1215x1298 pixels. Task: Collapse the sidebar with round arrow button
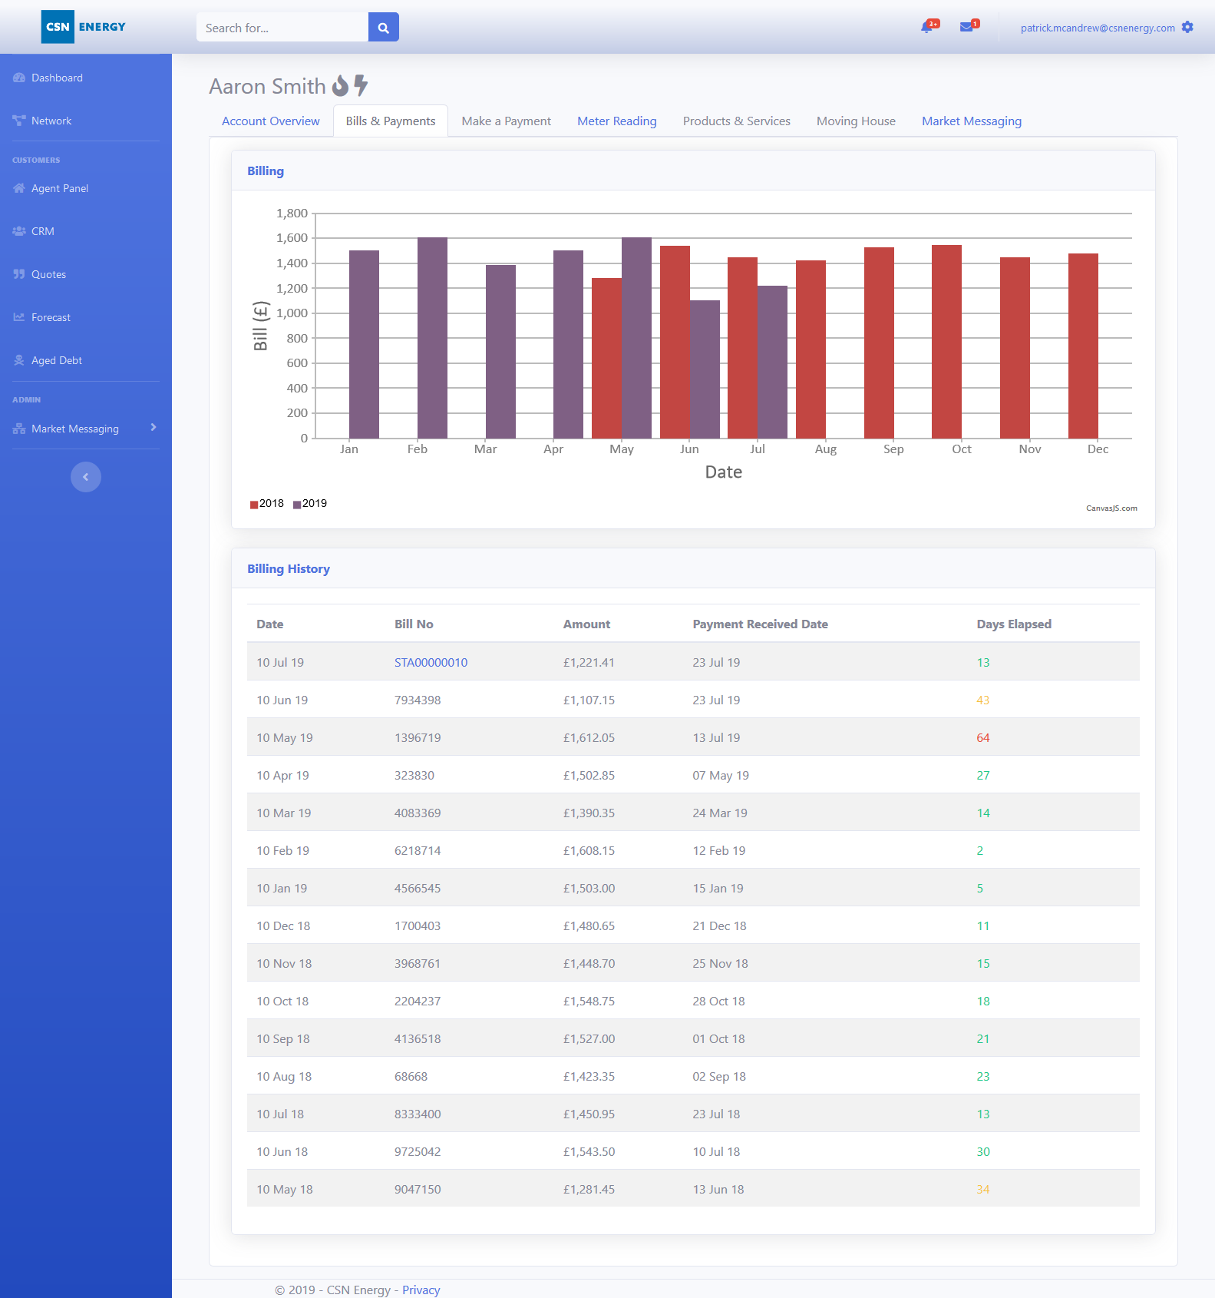(x=86, y=477)
